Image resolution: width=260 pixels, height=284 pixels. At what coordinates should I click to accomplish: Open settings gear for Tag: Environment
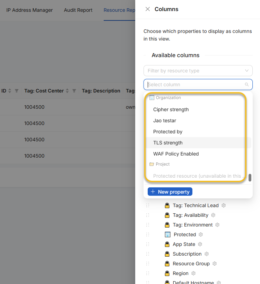[x=217, y=225]
